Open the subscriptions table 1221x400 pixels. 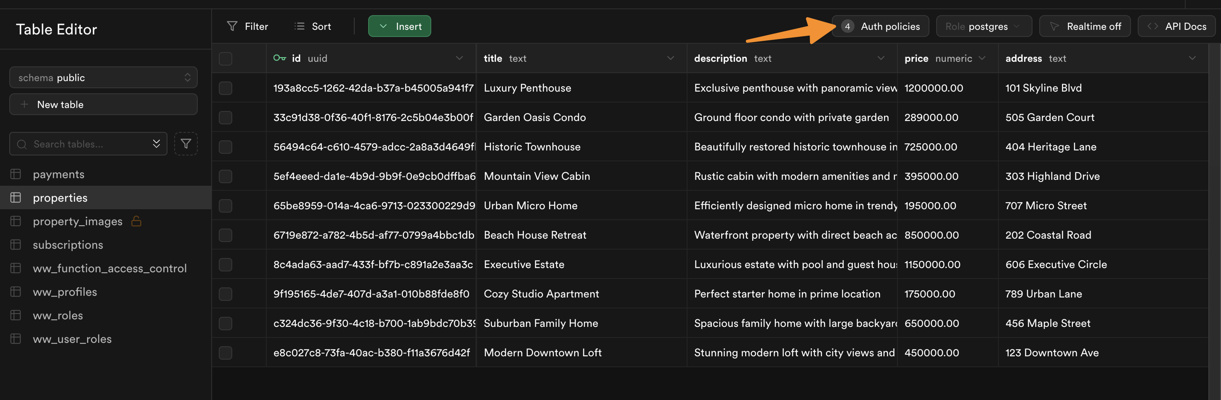68,245
